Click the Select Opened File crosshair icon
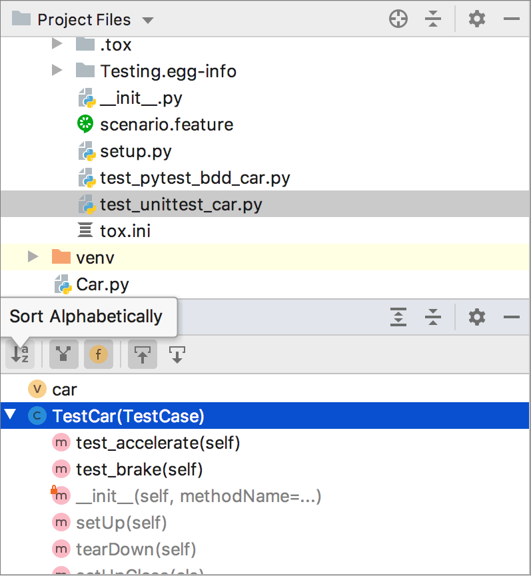This screenshot has width=531, height=576. pos(398,19)
